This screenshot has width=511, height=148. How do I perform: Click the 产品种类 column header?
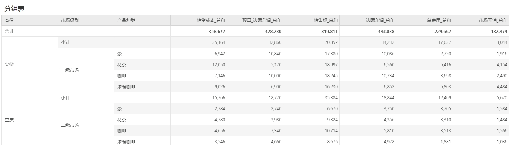(142, 21)
